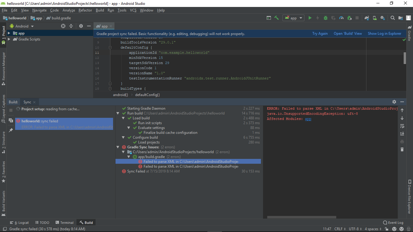This screenshot has width=413, height=232.
Task: Clear build output with trash icon
Action: pyautogui.click(x=402, y=149)
